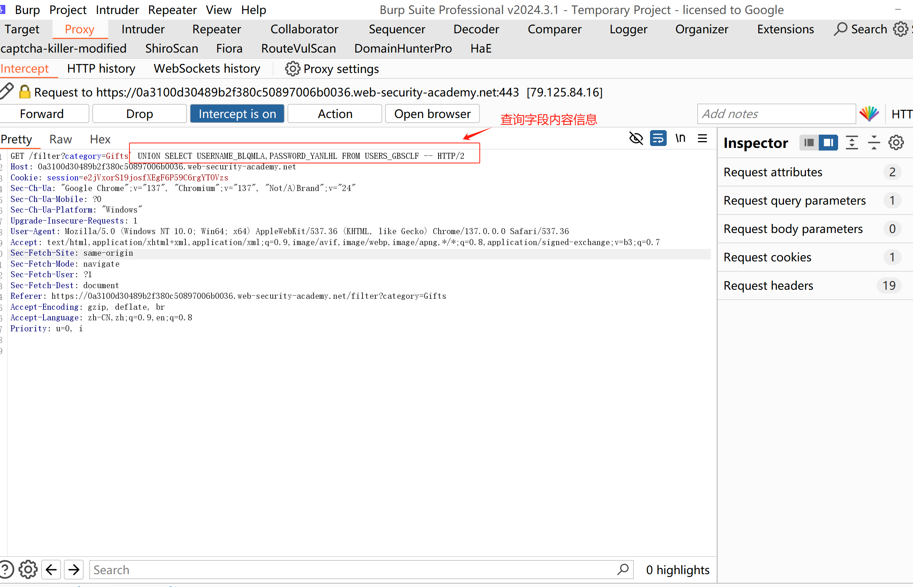Expand the Request headers section
This screenshot has width=913, height=587.
tap(768, 286)
